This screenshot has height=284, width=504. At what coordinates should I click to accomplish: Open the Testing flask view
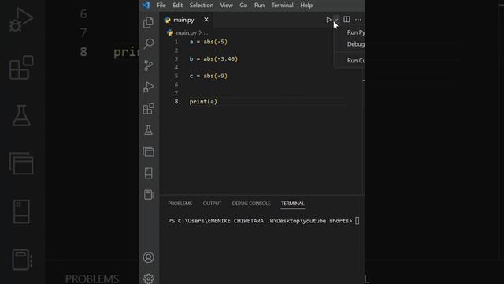pos(148,130)
